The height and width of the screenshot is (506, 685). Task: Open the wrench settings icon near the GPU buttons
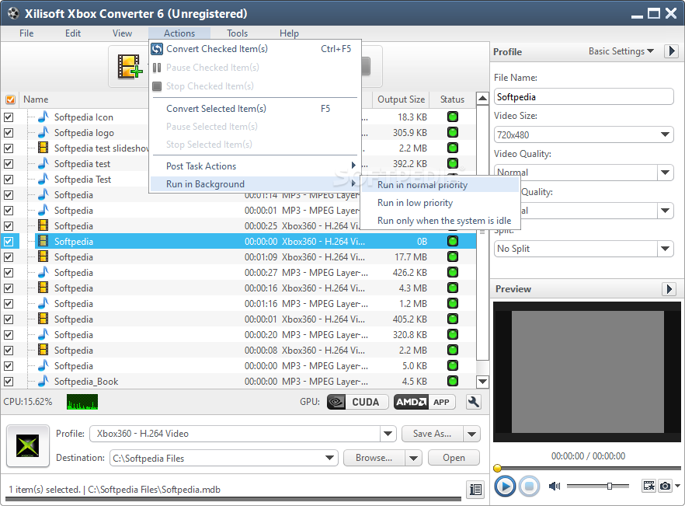click(x=474, y=402)
